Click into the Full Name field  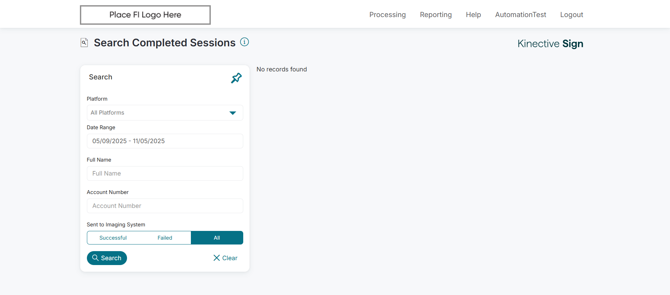point(165,173)
